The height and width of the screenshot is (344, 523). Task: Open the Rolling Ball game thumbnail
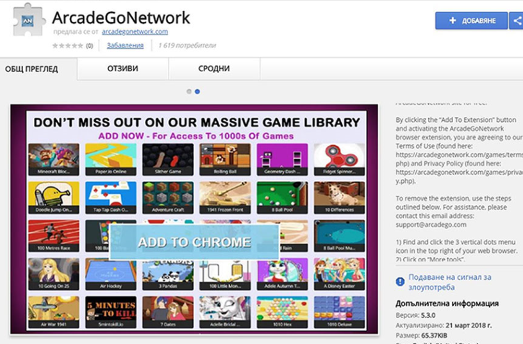(x=225, y=159)
